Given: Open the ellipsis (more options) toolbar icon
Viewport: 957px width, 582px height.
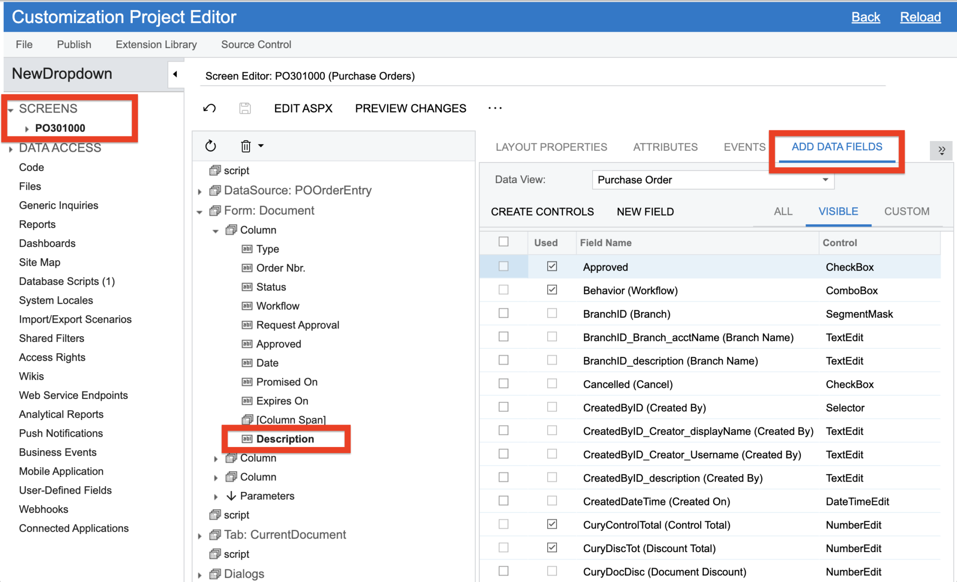Looking at the screenshot, I should pos(494,108).
